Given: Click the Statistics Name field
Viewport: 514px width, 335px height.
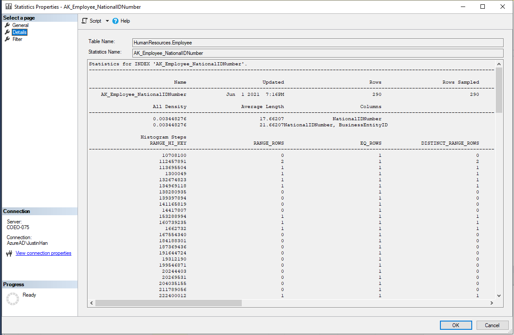Looking at the screenshot, I should [318, 53].
